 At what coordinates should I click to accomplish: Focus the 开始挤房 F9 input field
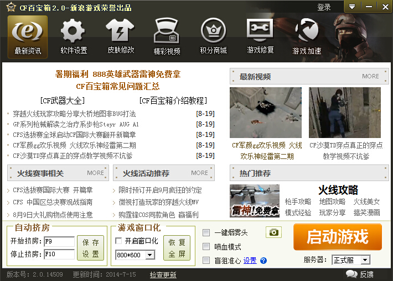(x=59, y=241)
